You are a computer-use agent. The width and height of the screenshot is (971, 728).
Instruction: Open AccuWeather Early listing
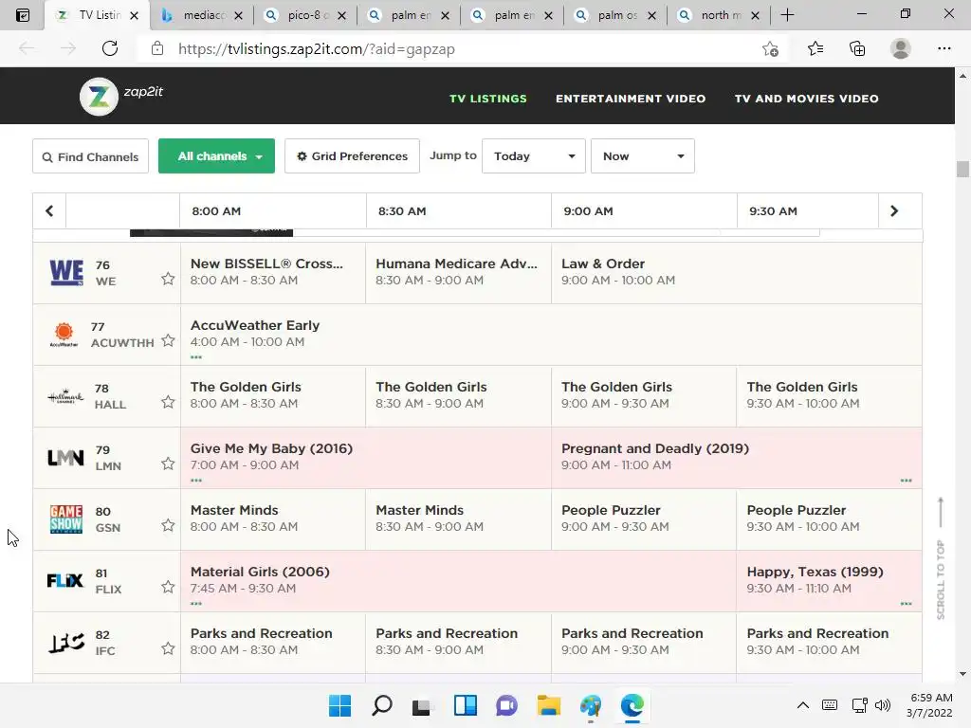551,335
